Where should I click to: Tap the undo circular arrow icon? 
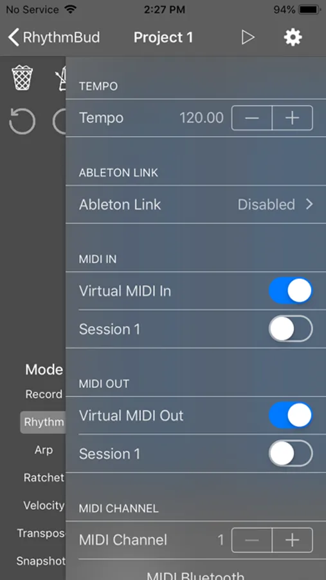coord(22,121)
